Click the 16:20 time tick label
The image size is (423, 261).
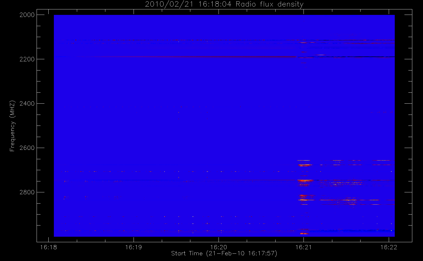tap(219, 247)
